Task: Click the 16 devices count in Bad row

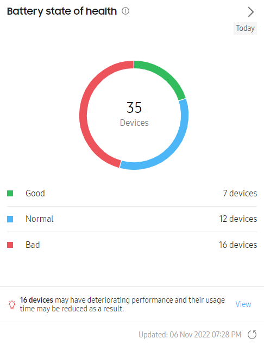Action: click(x=238, y=245)
